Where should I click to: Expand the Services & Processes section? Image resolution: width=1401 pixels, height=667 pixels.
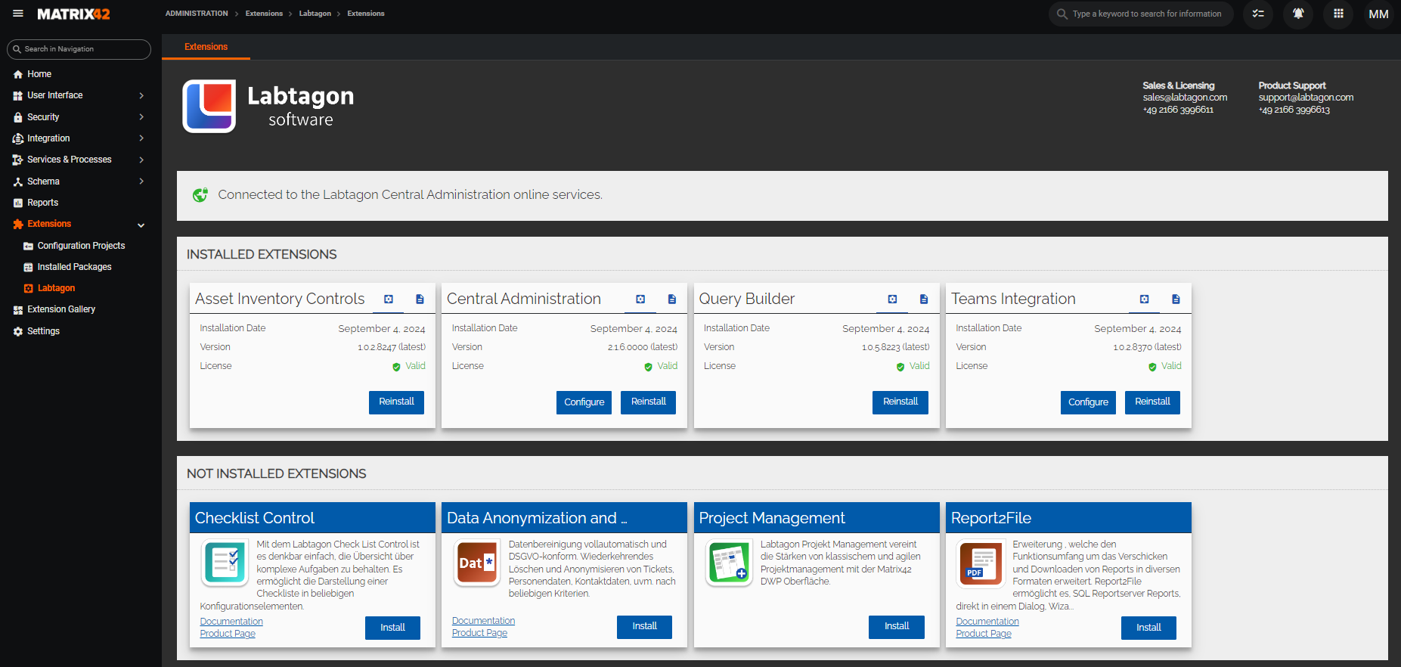click(x=141, y=160)
